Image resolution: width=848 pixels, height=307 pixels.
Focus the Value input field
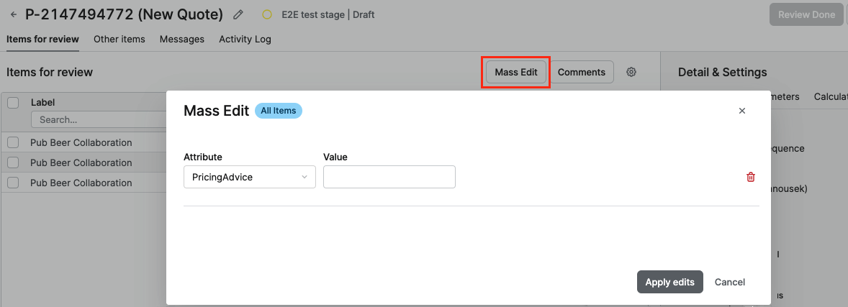(389, 177)
